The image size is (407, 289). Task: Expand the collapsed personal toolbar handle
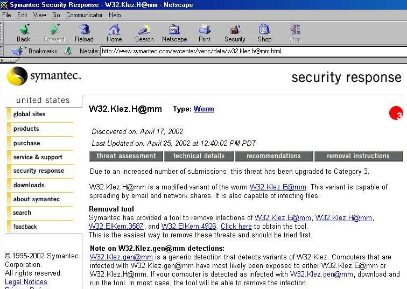click(x=9, y=60)
